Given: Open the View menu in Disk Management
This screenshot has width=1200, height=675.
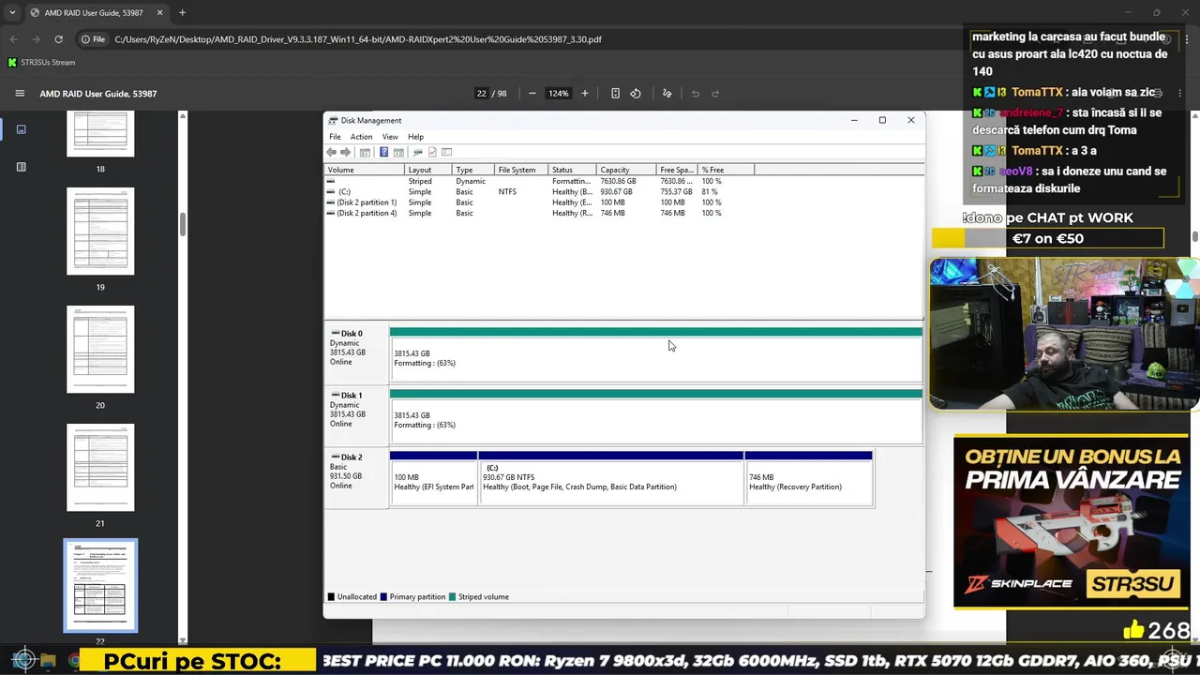Looking at the screenshot, I should [390, 137].
